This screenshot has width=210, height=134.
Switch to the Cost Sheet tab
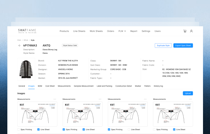50,86
